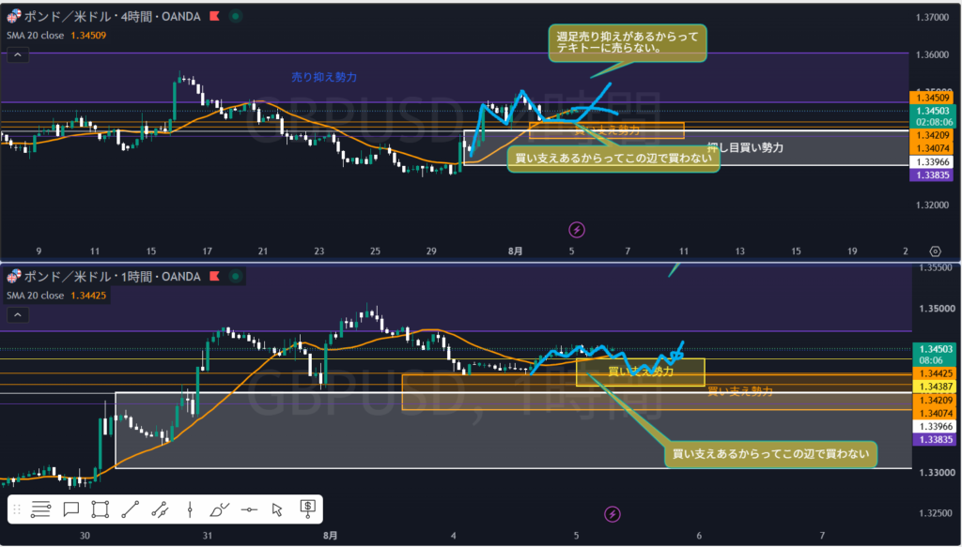This screenshot has height=547, width=962.
Task: Click the 1.33835 purple tag on 1時間 chart
Action: (x=935, y=439)
